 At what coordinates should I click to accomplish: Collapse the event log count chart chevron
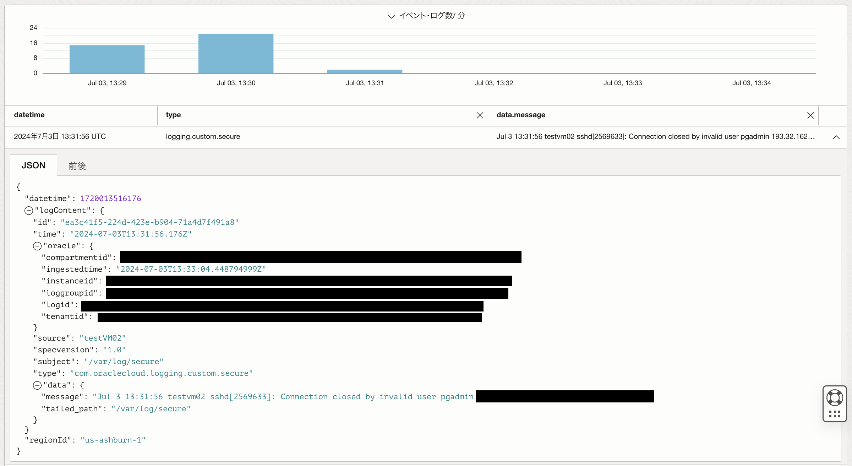[x=391, y=16]
